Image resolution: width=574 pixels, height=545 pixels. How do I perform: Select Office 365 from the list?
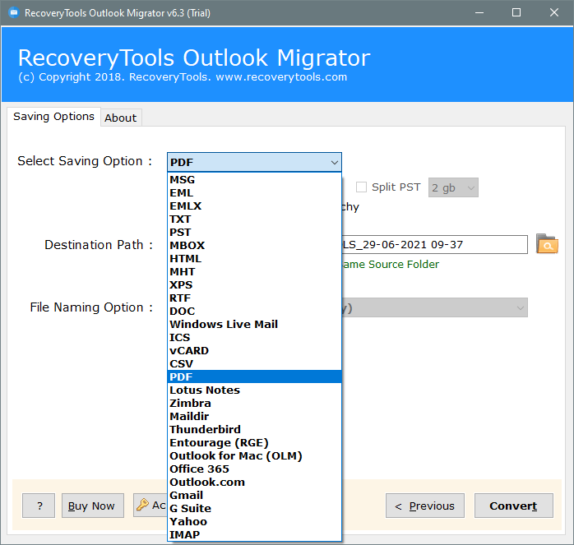point(254,469)
